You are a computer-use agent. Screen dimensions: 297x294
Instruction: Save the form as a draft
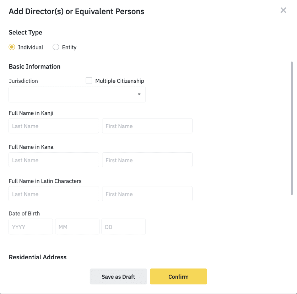[x=118, y=276]
